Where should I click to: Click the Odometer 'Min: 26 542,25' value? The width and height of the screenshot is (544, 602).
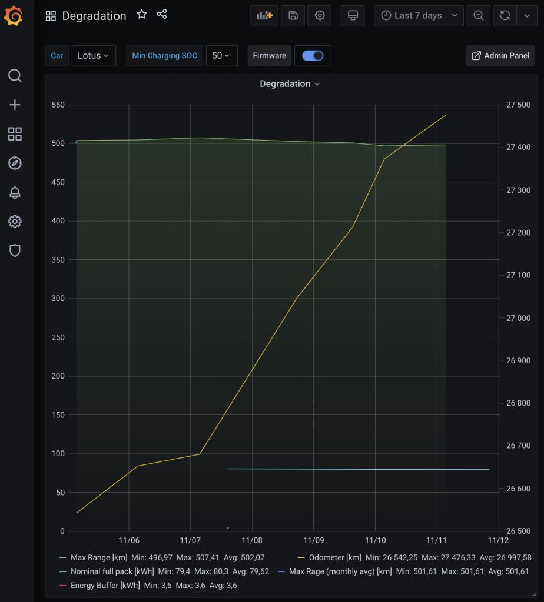(x=392, y=557)
